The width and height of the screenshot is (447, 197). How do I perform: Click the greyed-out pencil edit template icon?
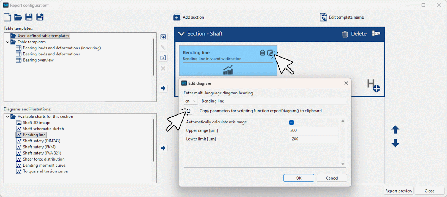pos(163,47)
